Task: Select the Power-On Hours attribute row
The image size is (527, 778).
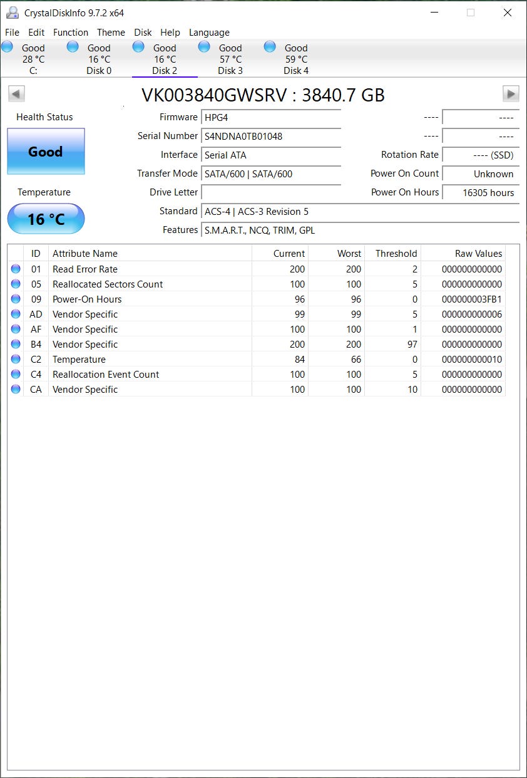Action: (x=257, y=299)
